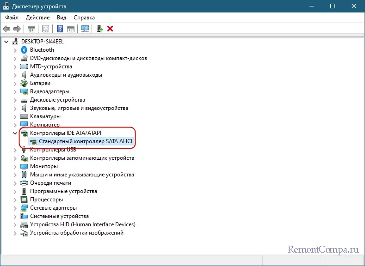Select the DVD-дисководы и дисководы компакт-дисков row
The width and height of the screenshot is (365, 266).
click(88, 58)
